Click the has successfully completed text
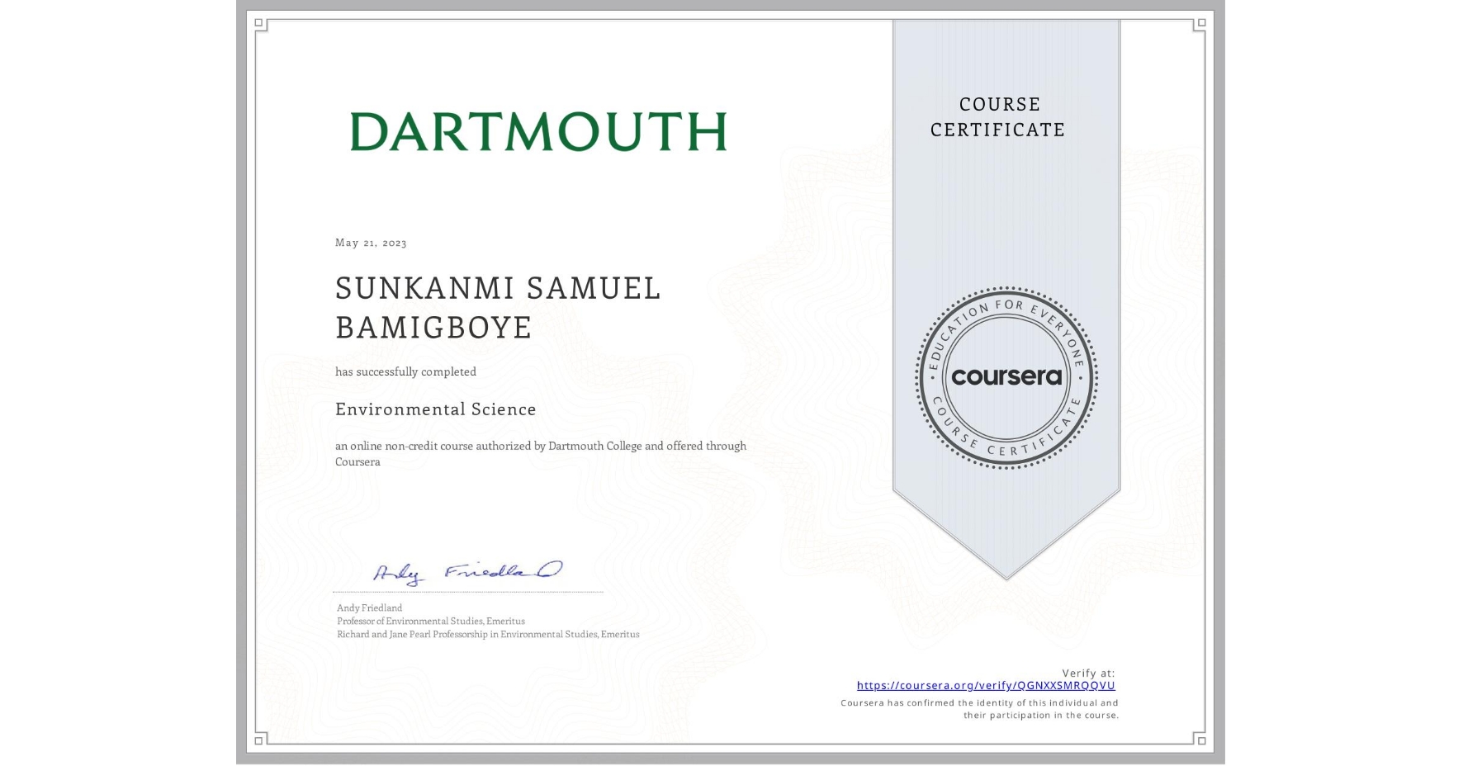1463x766 pixels. 405,371
